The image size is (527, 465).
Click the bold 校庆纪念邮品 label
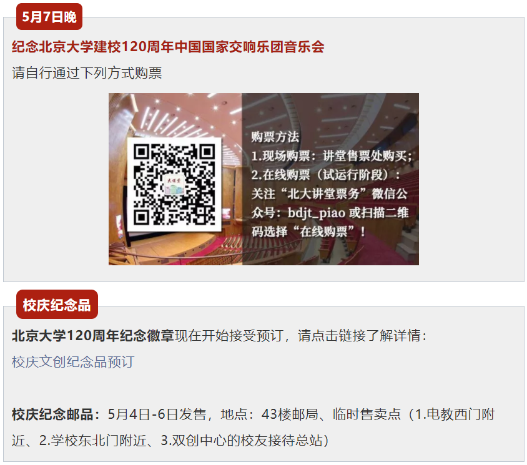pyautogui.click(x=52, y=414)
